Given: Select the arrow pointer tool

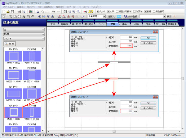Looking at the screenshot, I should [x=3, y=16].
